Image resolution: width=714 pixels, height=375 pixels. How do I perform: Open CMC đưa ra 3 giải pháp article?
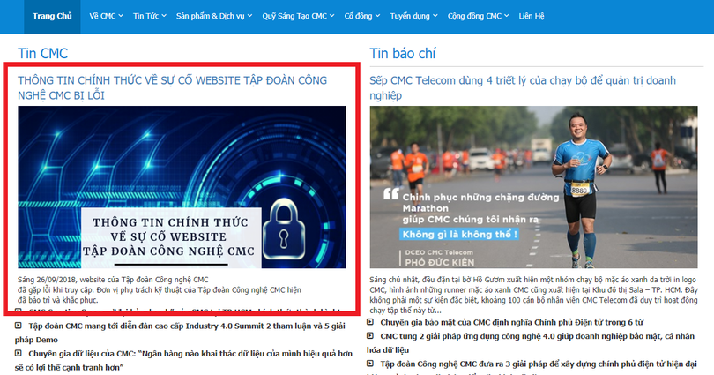pos(539,364)
